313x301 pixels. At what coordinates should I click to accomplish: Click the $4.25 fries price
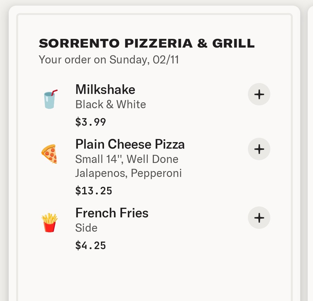pyautogui.click(x=91, y=246)
